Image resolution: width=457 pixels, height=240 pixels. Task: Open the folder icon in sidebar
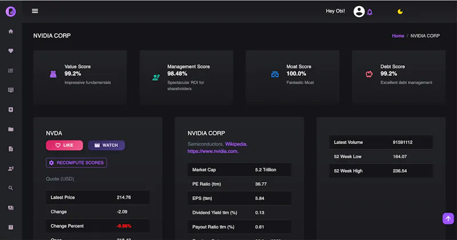(x=11, y=129)
